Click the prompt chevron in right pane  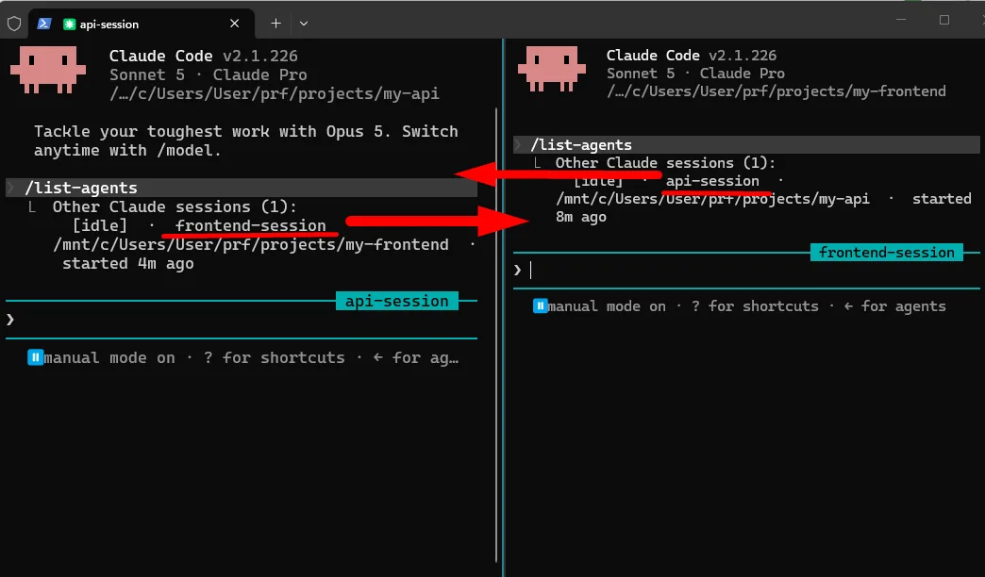click(x=517, y=271)
